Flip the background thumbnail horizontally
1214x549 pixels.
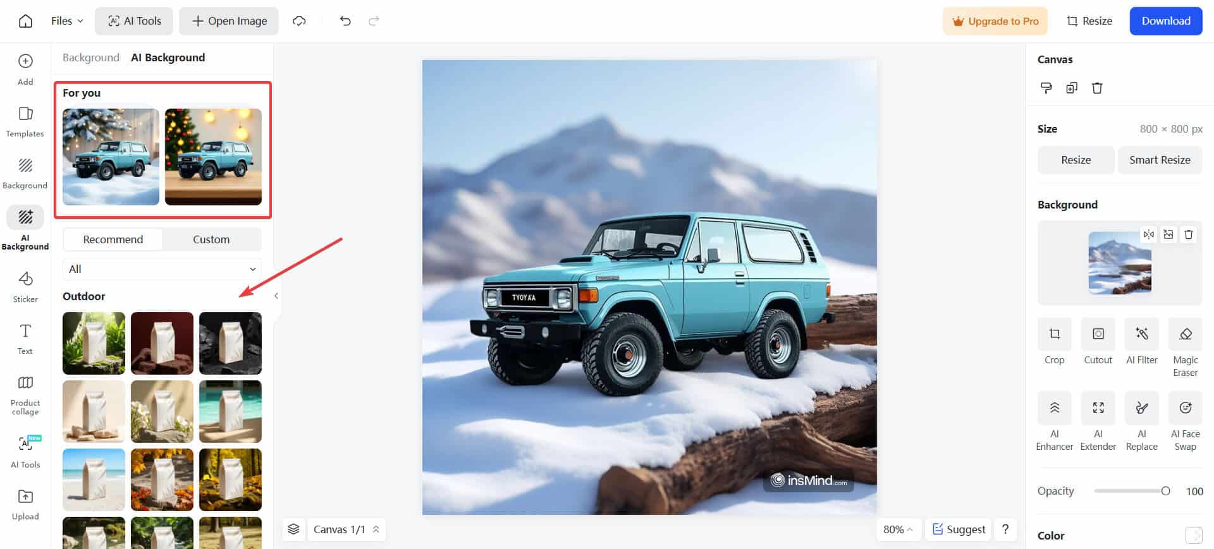[1148, 234]
